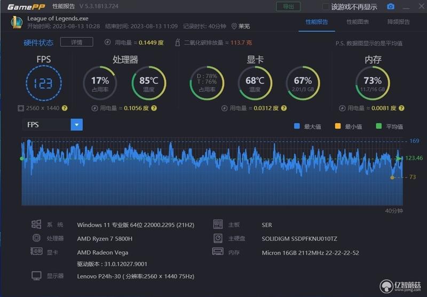Click the blue dropdown arrow next to FPS
Screen dimensions: 427x297
(77, 125)
